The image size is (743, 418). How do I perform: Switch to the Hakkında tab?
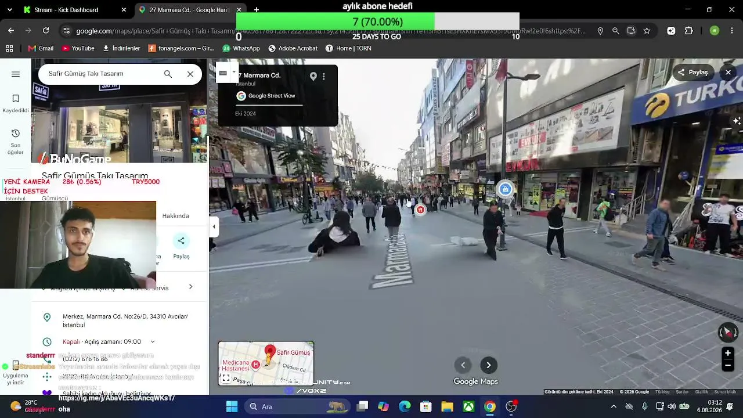click(175, 215)
